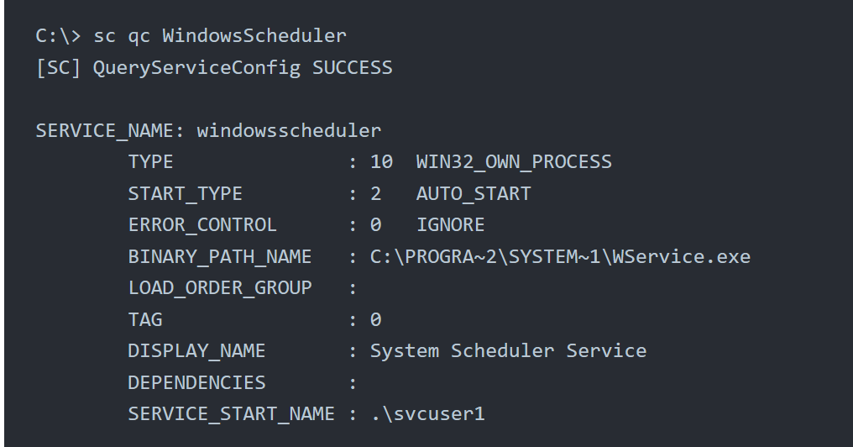The width and height of the screenshot is (853, 447).
Task: Click the BINARY_PATH_NAME label
Action: (220, 257)
